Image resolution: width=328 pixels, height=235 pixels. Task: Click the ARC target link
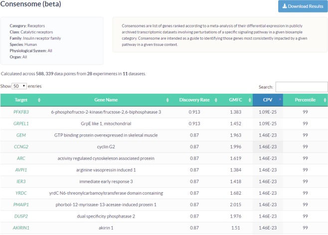[x=21, y=158]
